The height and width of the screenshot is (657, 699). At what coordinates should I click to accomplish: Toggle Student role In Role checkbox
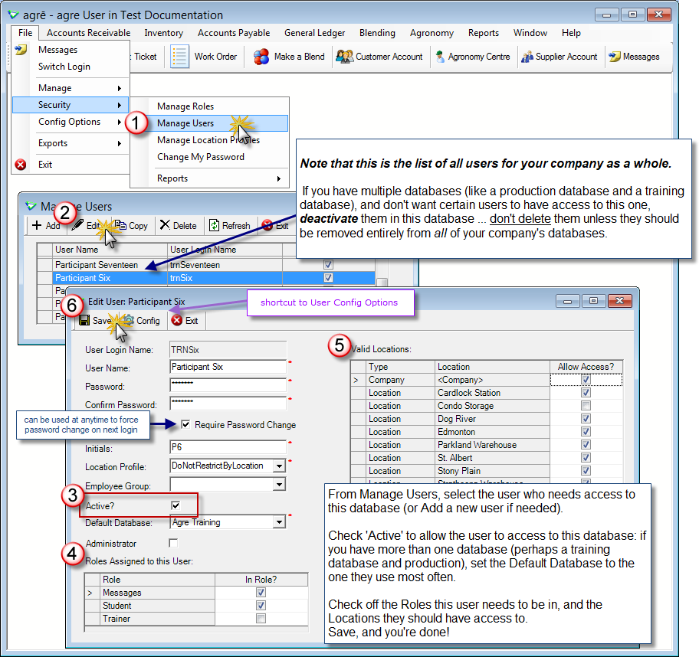point(261,606)
